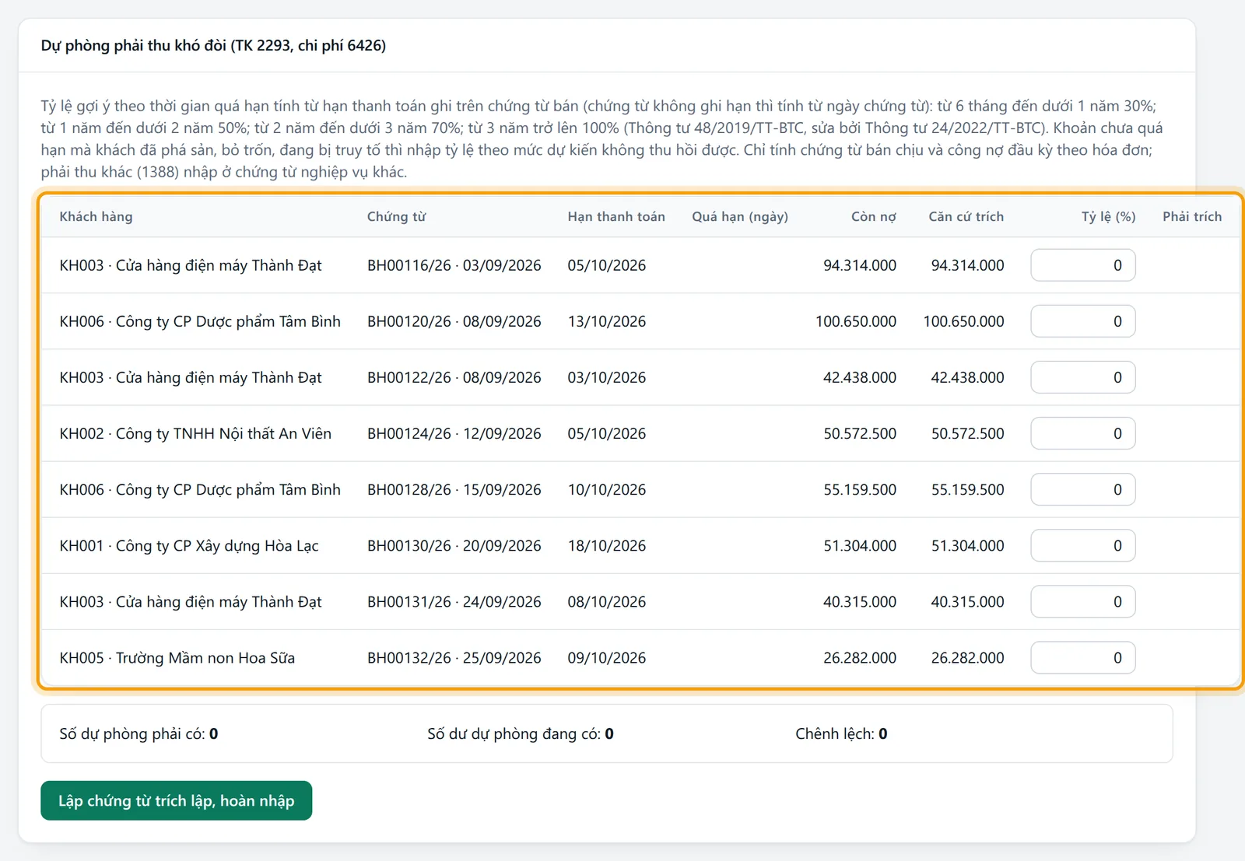Focus the Tỷ lệ field for BH00130/26

click(x=1082, y=545)
